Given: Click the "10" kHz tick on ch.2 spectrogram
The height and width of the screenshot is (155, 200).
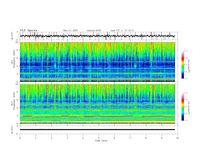Looking at the screenshot, I should (x=17, y=84).
